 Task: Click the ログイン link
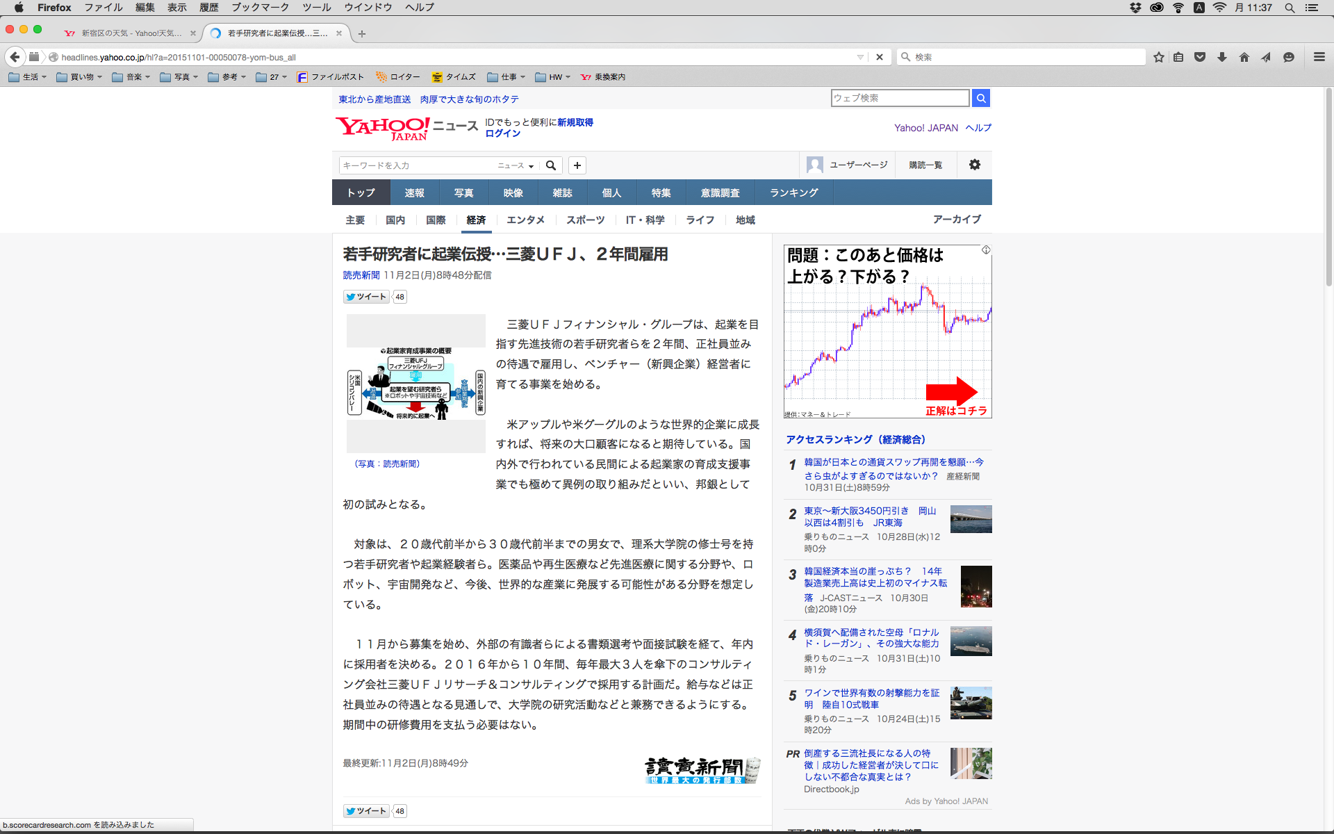click(502, 133)
